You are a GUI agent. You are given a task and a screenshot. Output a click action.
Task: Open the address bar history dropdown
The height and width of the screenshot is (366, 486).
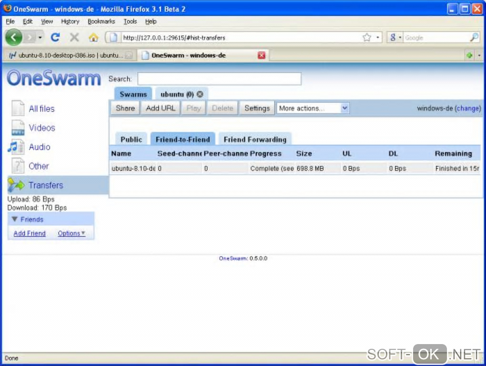377,38
